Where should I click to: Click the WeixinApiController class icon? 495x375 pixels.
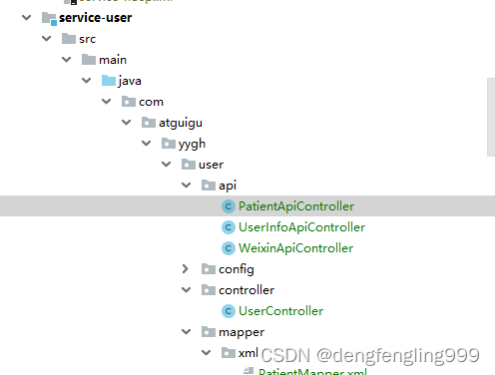click(229, 248)
